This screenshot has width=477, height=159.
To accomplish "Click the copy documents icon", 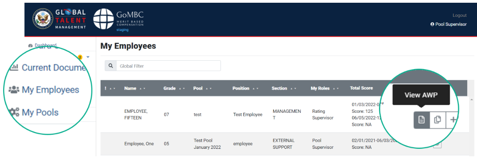I will pyautogui.click(x=437, y=120).
